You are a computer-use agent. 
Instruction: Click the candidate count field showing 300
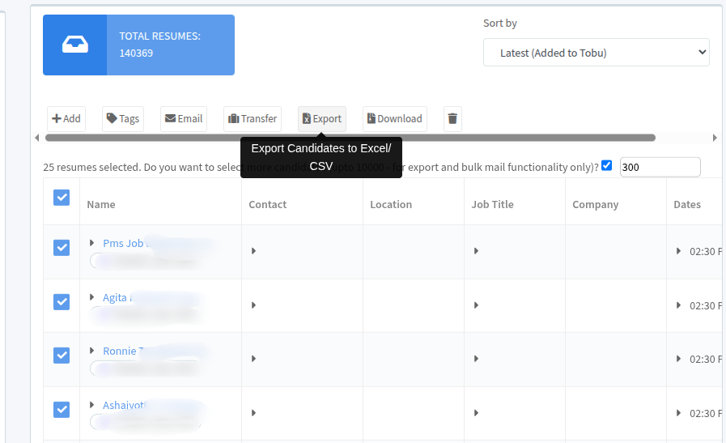point(660,167)
